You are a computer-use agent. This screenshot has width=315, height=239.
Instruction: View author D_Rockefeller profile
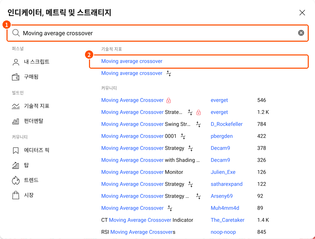[226, 124]
